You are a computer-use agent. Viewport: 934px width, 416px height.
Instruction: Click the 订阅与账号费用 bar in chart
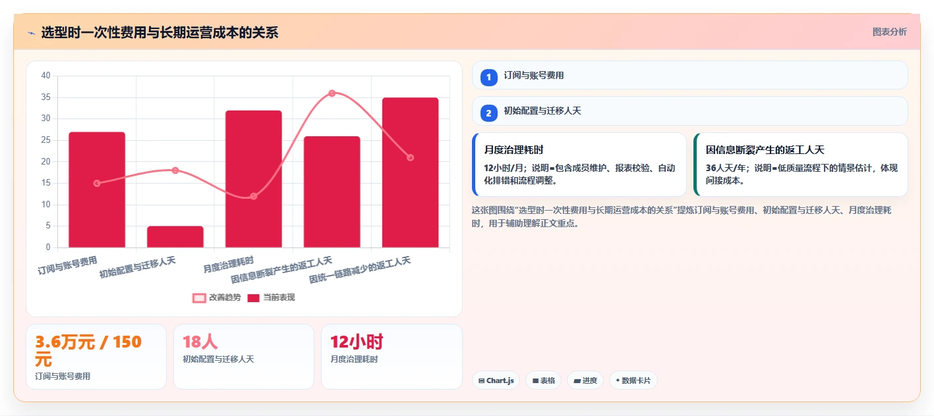coord(97,190)
